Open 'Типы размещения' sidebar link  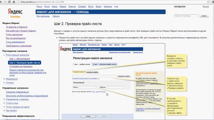[15, 42]
